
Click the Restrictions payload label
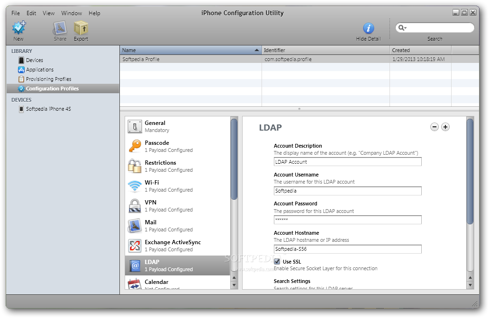point(160,163)
